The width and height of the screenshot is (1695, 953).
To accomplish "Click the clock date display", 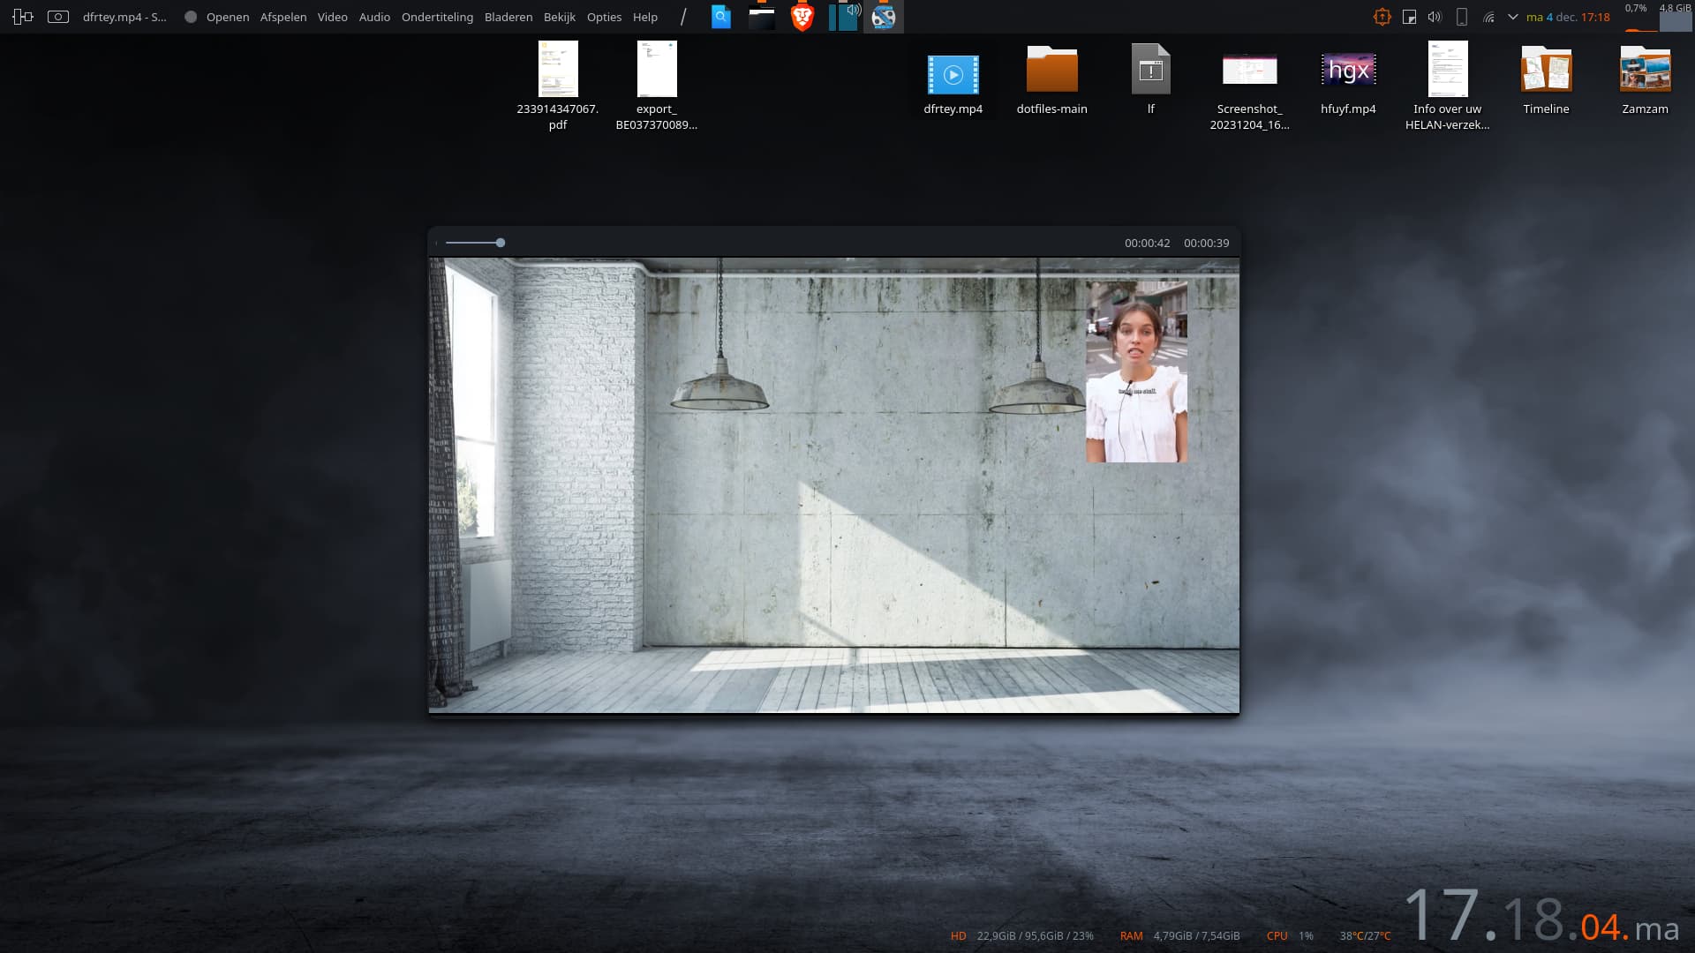I will [1568, 17].
